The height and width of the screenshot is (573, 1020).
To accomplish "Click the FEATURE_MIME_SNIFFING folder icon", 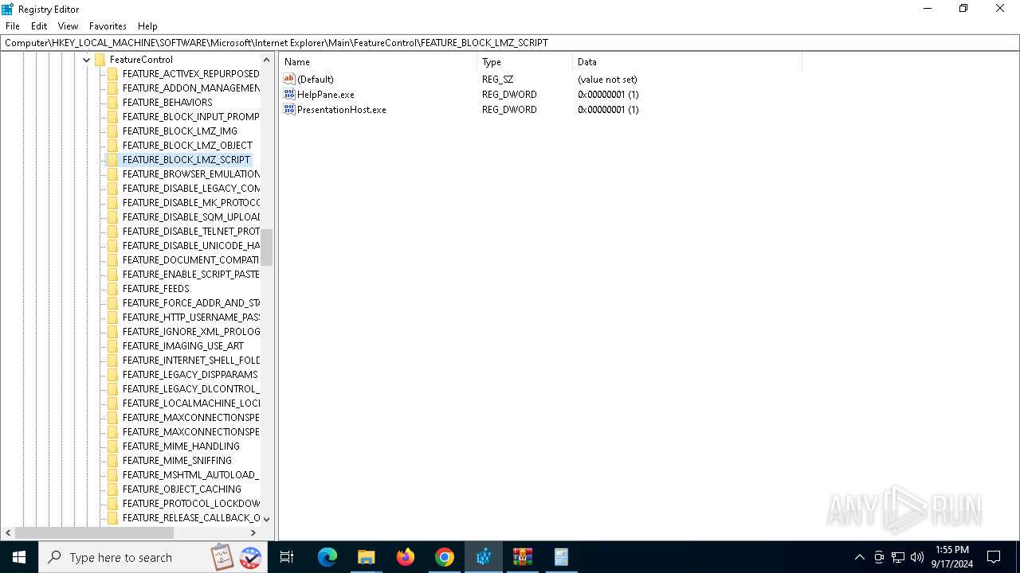I will (x=112, y=461).
